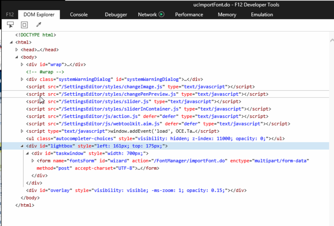
Task: Expand the systemWarningDialog div node
Action: pyautogui.click(x=22, y=79)
